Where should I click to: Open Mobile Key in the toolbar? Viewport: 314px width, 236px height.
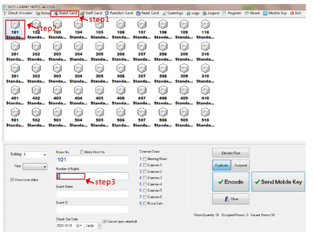point(275,13)
